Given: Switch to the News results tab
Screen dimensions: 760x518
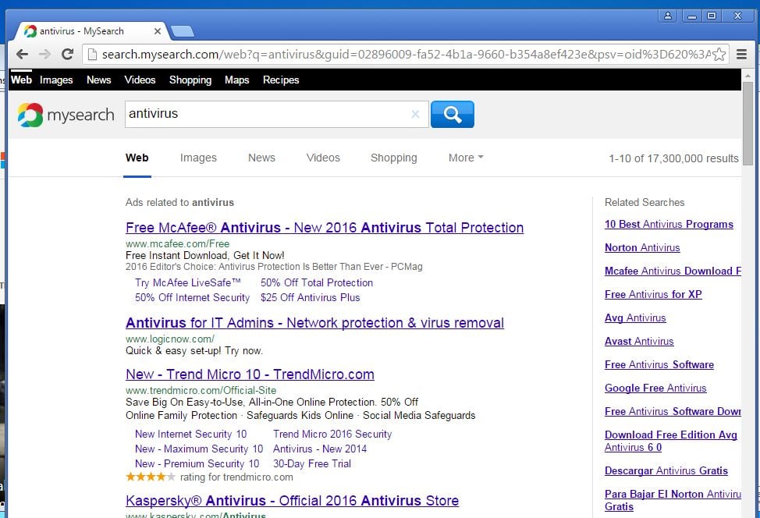Looking at the screenshot, I should click(261, 158).
